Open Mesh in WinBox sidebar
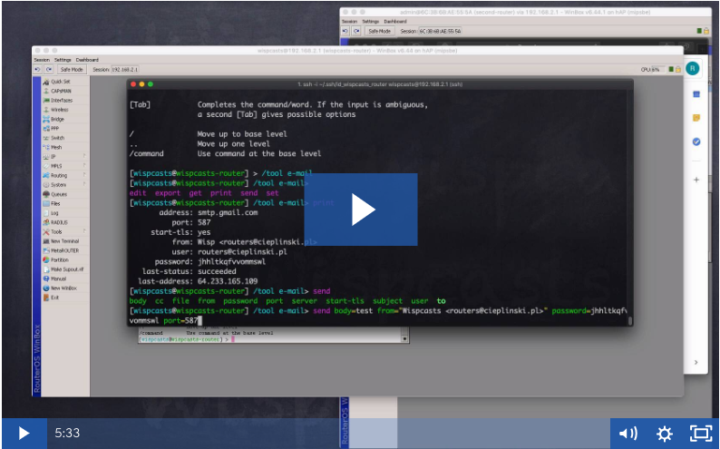The height and width of the screenshot is (449, 720). point(56,147)
